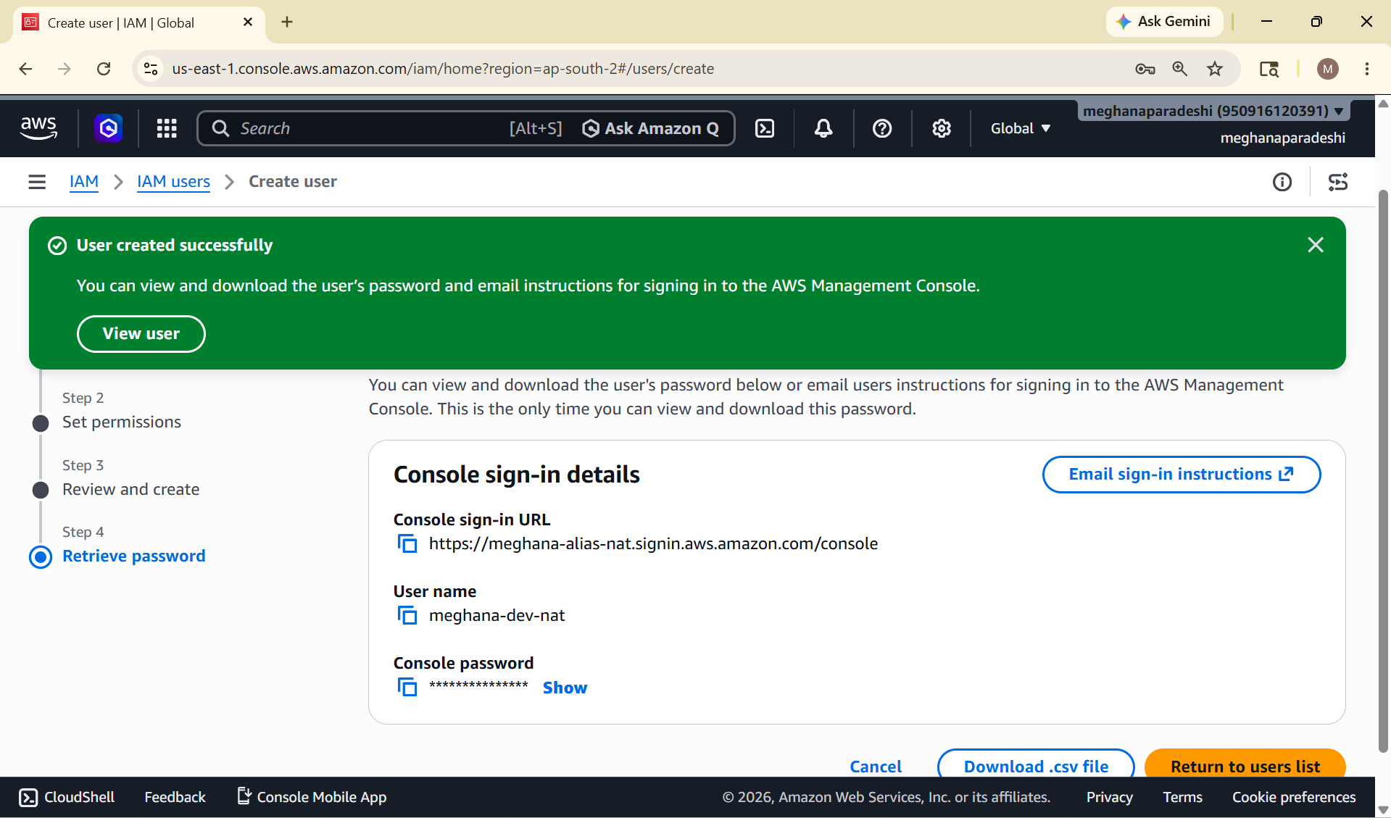Viewport: 1391px width, 818px height.
Task: Bookmark this page with the star
Action: coord(1215,69)
